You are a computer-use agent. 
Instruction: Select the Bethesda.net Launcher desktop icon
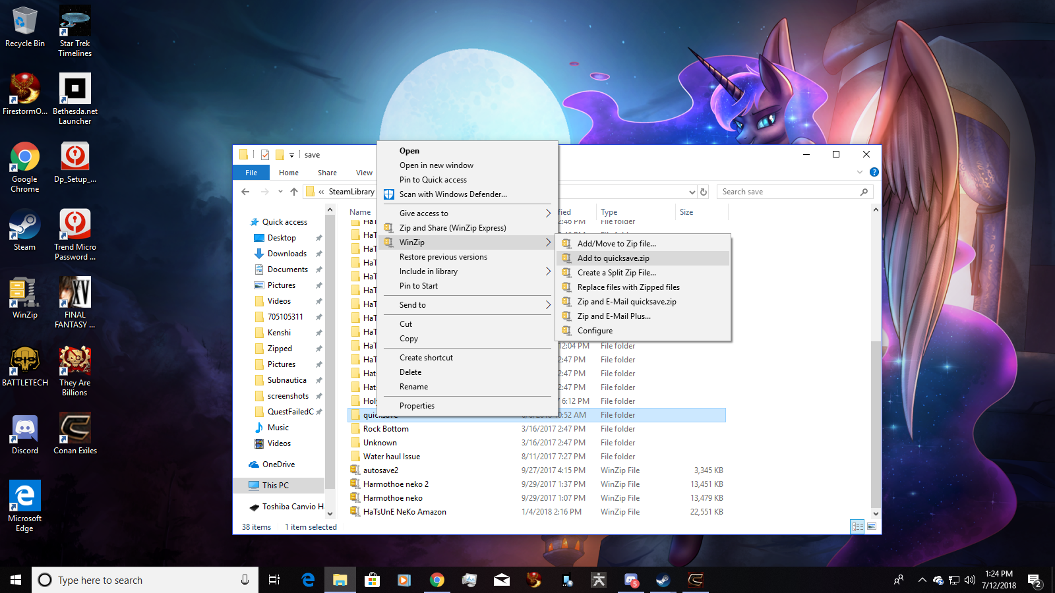pos(75,98)
